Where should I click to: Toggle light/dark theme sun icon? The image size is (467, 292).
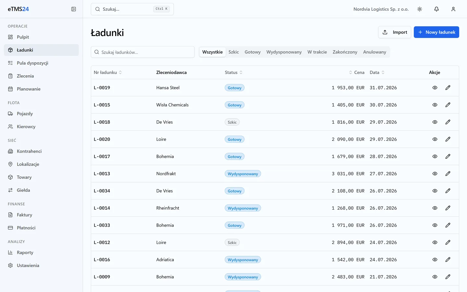[x=420, y=9]
